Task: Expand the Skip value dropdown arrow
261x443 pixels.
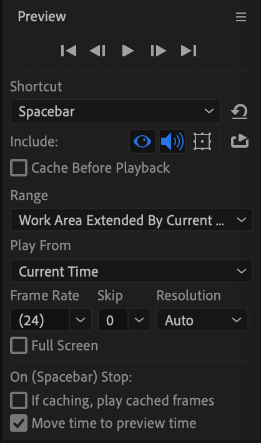Action: [139, 320]
